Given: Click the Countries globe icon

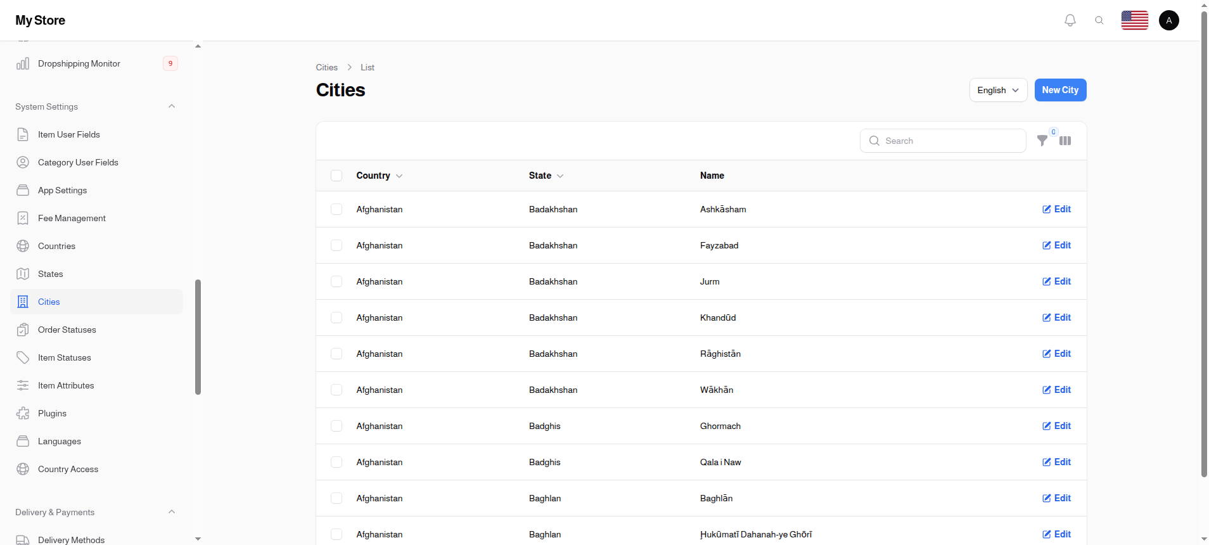Looking at the screenshot, I should (23, 246).
